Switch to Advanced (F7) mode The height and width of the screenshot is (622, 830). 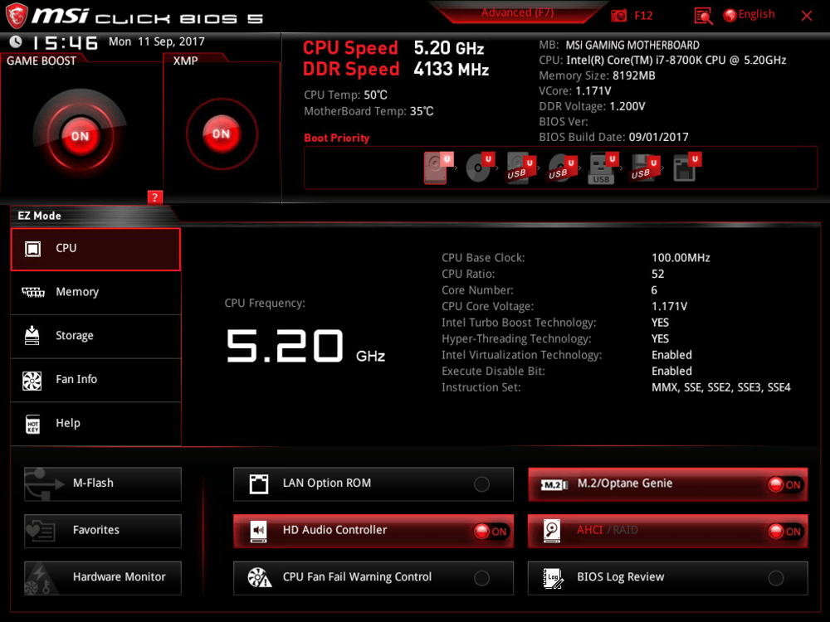tap(517, 12)
